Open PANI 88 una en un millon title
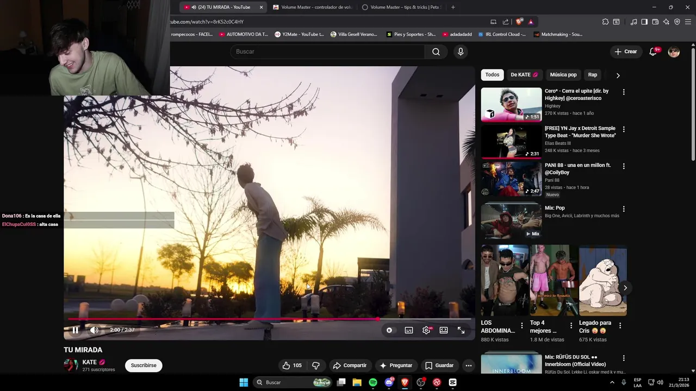This screenshot has width=696, height=391. 577,169
